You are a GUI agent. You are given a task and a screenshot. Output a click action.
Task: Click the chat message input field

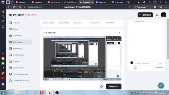click(x=148, y=63)
